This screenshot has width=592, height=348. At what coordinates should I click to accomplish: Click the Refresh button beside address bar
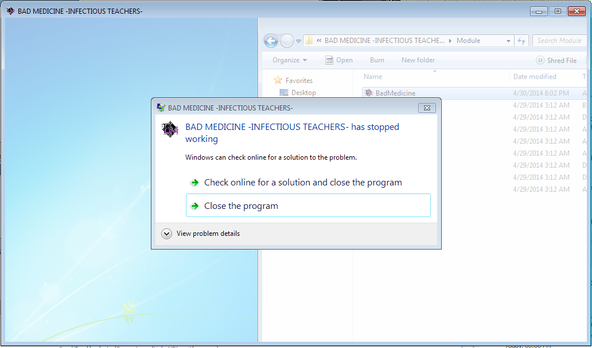tap(521, 41)
